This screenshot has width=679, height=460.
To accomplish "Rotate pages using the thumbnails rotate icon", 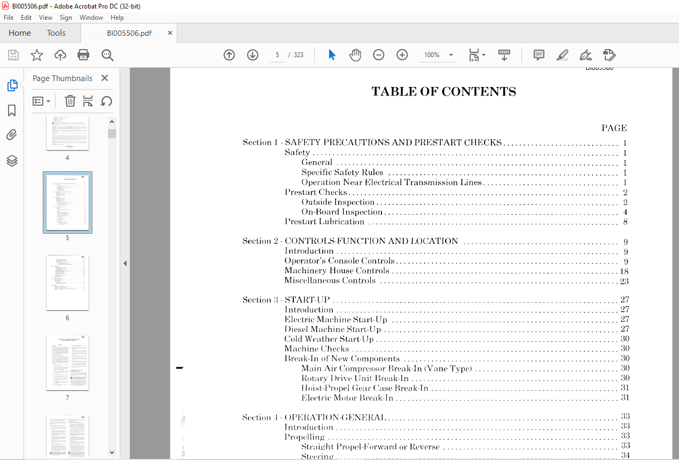I will pyautogui.click(x=106, y=101).
